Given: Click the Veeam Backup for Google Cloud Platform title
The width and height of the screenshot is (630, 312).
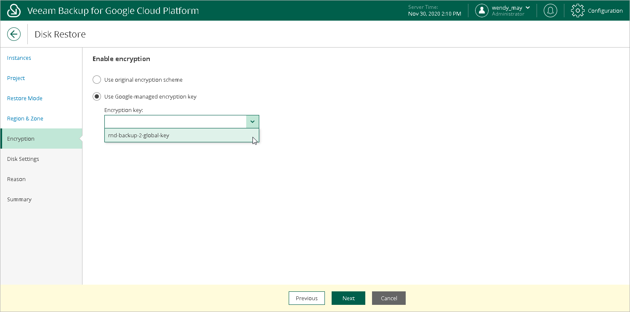Looking at the screenshot, I should pyautogui.click(x=113, y=11).
